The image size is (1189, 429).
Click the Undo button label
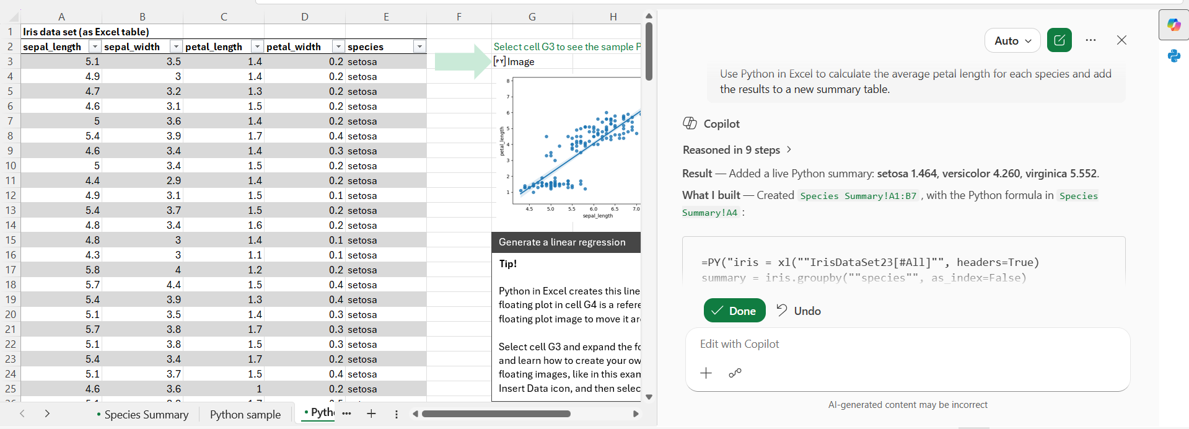(x=807, y=311)
